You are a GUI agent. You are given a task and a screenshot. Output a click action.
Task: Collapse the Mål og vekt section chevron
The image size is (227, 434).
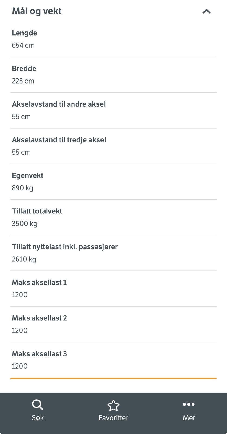tap(206, 11)
